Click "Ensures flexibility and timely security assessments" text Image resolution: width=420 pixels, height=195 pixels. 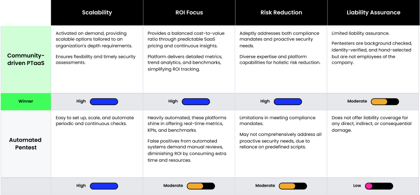pyautogui.click(x=95, y=59)
